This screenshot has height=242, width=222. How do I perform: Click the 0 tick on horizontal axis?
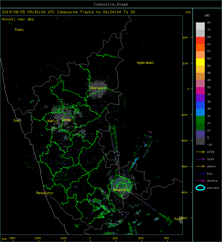point(90,238)
